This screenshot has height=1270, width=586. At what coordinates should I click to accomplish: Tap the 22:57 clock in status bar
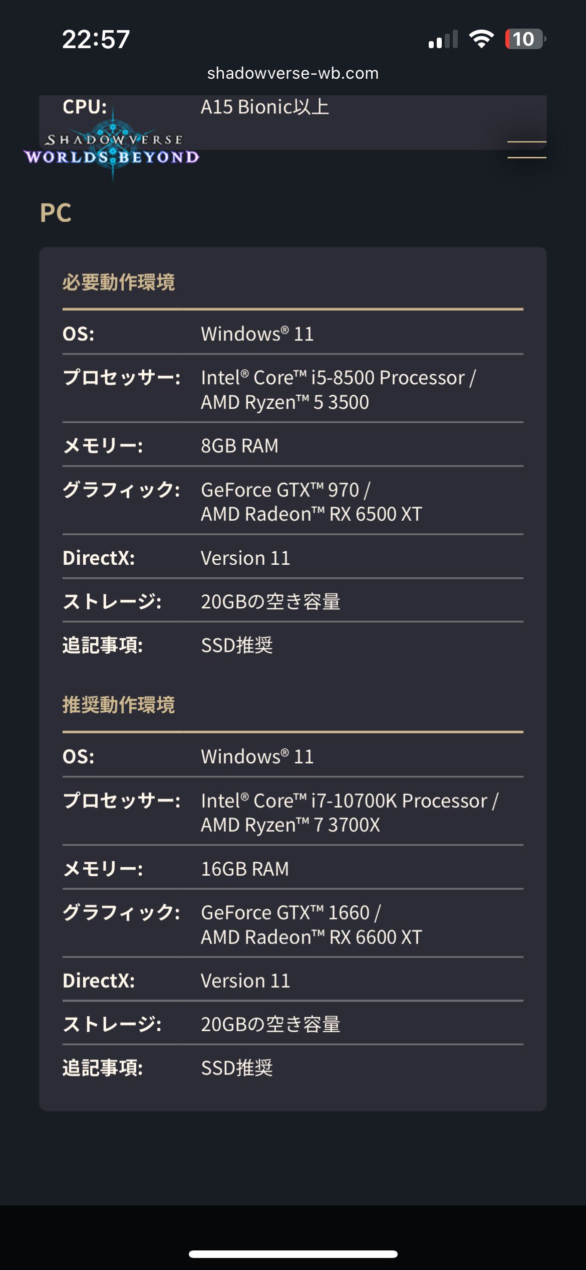pos(96,39)
